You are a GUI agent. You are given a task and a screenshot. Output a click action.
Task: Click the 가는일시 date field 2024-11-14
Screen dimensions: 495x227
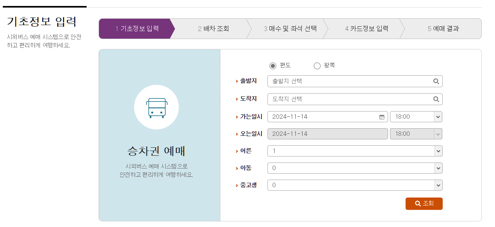coord(327,117)
